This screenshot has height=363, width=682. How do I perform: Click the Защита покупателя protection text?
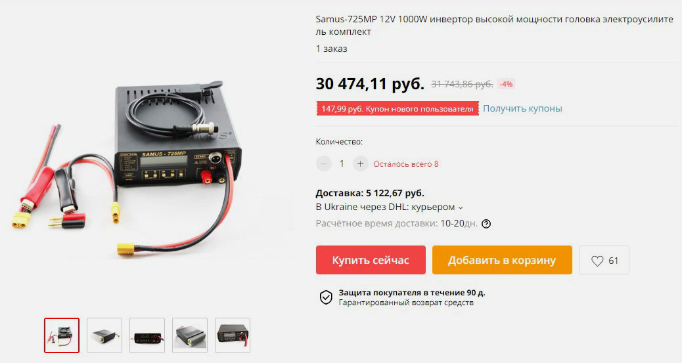(412, 293)
